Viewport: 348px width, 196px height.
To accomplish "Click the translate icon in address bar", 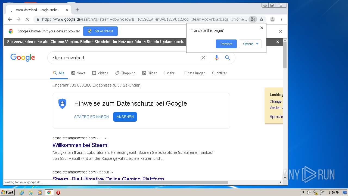I will (x=253, y=19).
